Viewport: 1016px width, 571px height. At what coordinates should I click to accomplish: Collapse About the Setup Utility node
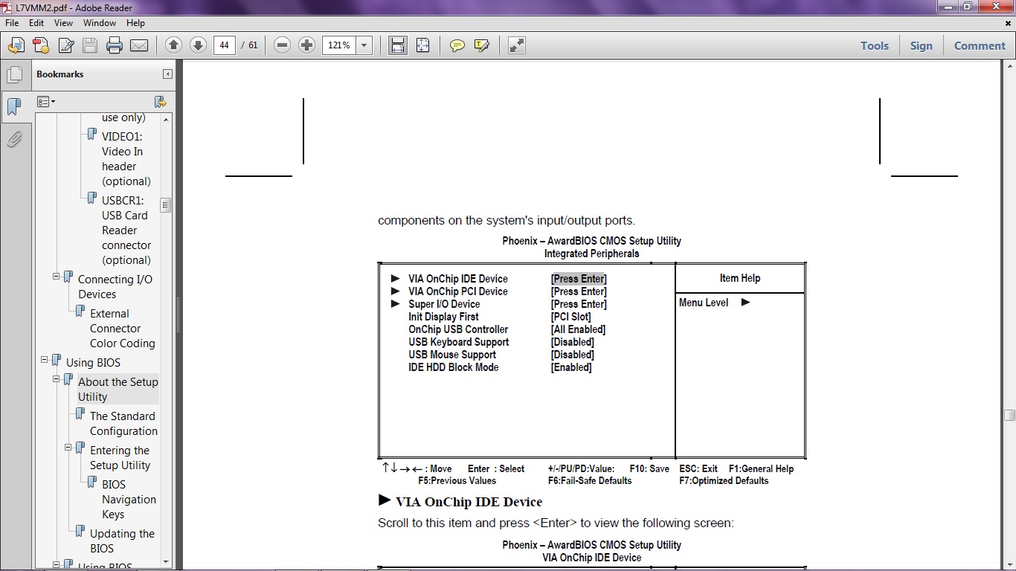56,379
